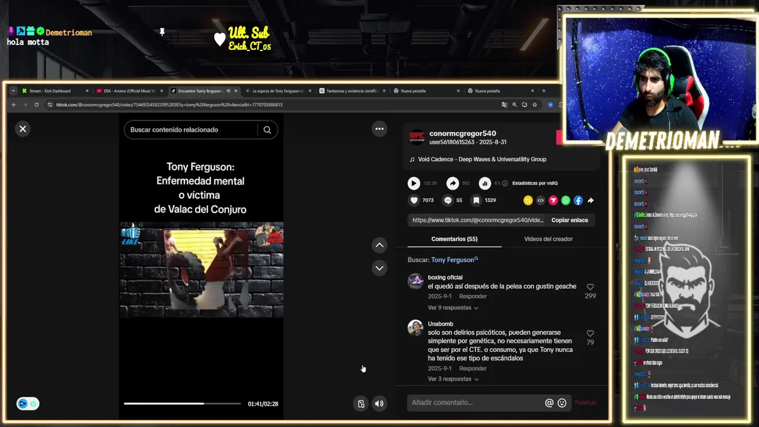Click the Void Cadence music track text
The height and width of the screenshot is (427, 759).
point(482,160)
